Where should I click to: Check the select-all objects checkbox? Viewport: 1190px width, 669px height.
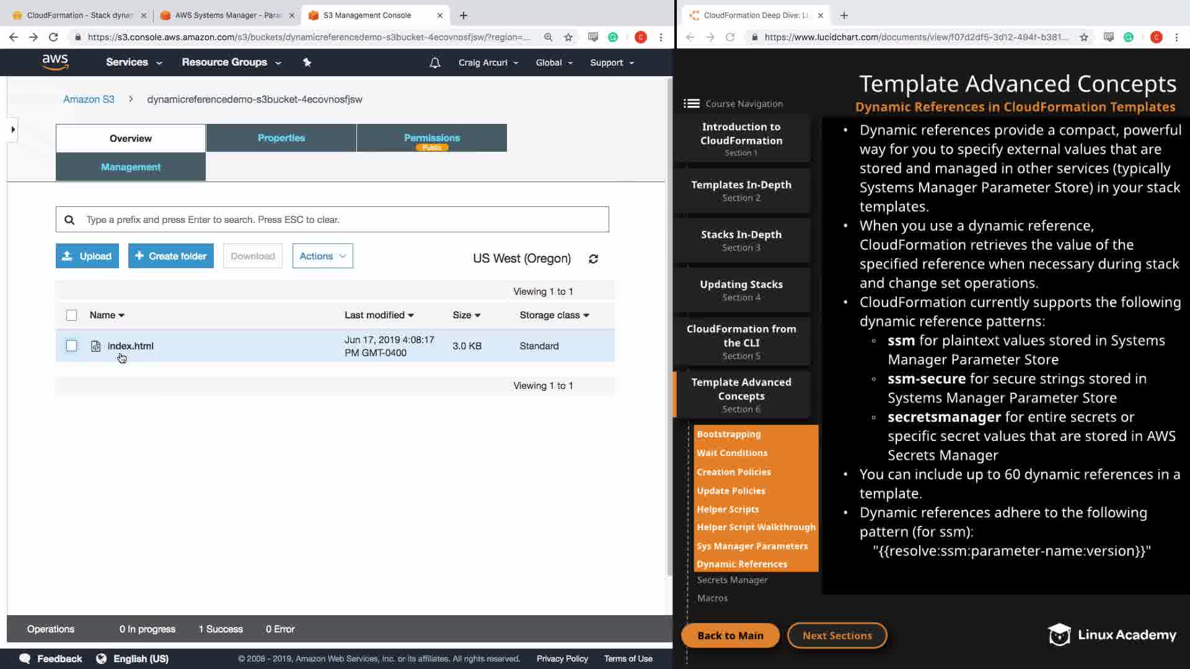pos(72,315)
